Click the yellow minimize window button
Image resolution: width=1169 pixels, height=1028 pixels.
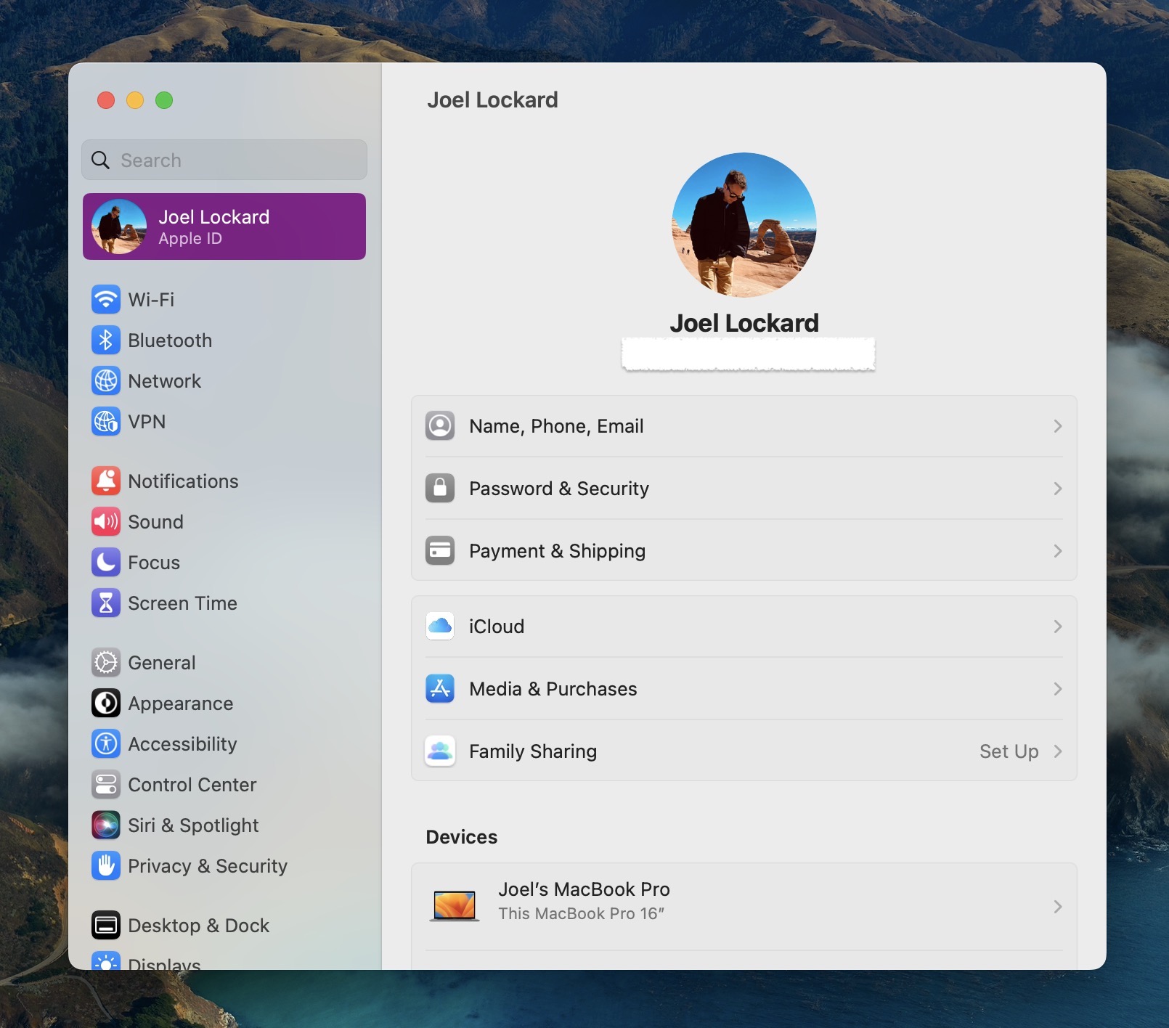[x=135, y=100]
